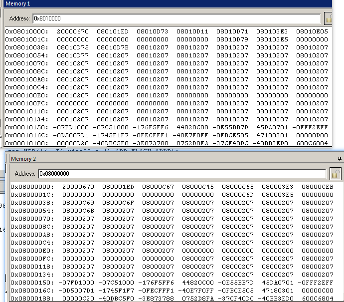Select value 08000C6B in Memory 2
The width and height of the screenshot is (344, 302).
point(78,211)
